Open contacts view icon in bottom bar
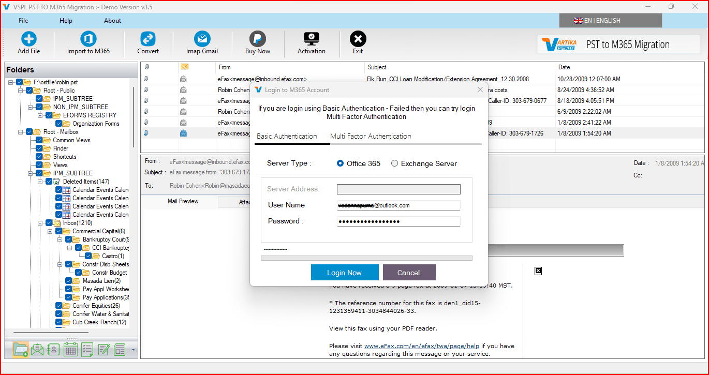The height and width of the screenshot is (375, 709). coord(53,350)
